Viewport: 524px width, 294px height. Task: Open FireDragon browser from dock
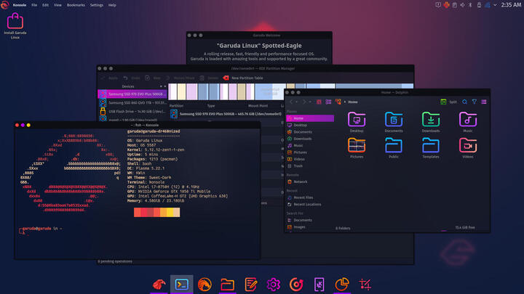coord(205,285)
